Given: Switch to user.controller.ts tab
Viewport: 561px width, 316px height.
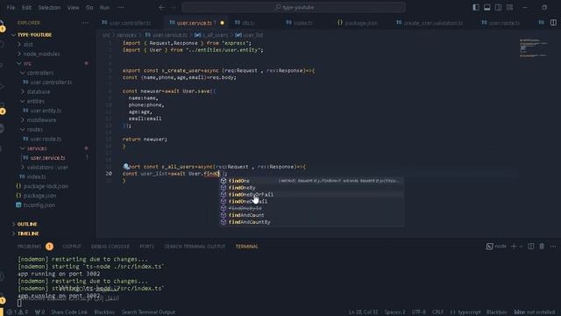Looking at the screenshot, I should [x=131, y=23].
